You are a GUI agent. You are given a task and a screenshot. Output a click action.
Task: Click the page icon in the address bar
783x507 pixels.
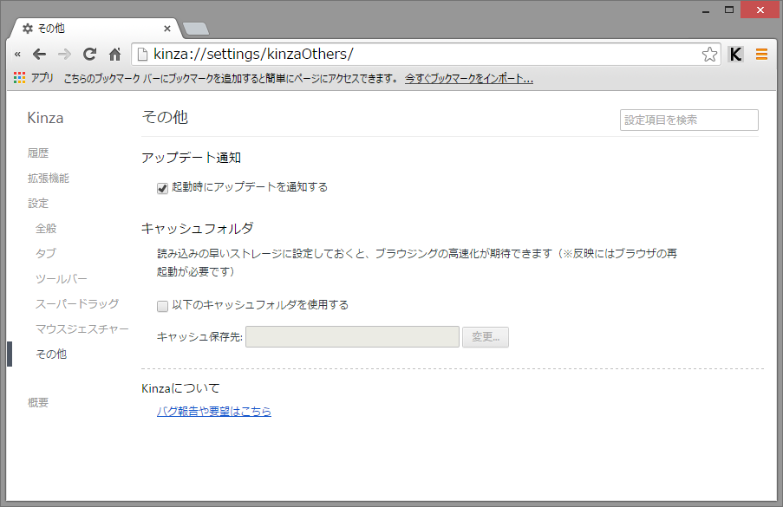click(142, 54)
